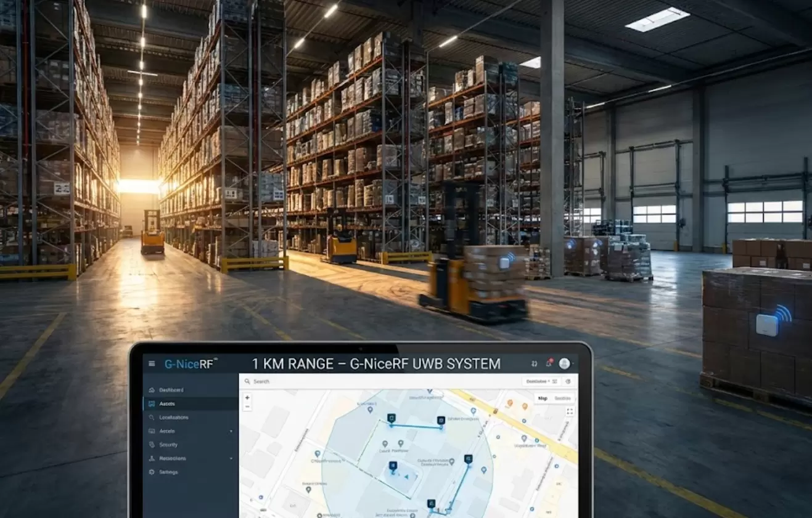The width and height of the screenshot is (812, 518).
Task: Switch the map to Satellite view
Action: (x=564, y=398)
